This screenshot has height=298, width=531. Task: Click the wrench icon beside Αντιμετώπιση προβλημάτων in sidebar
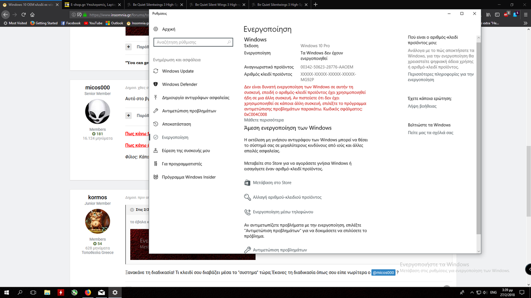[x=156, y=111]
